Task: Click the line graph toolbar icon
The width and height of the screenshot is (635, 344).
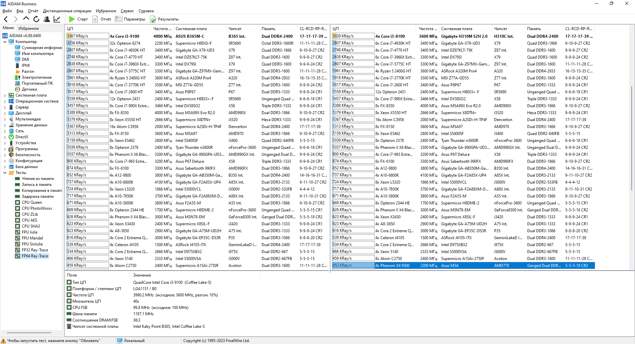Action: 57,19
